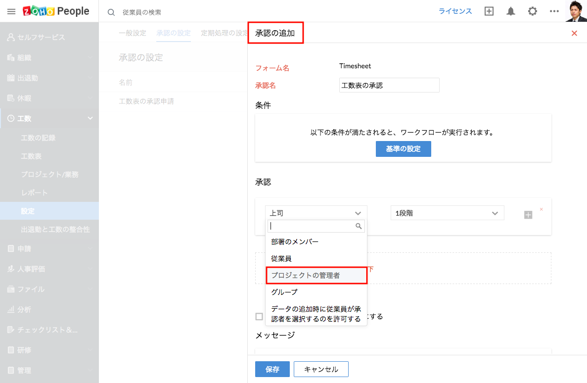Toggle the checkbox above メッセージ section
Viewport: 587px width, 383px height.
[259, 317]
